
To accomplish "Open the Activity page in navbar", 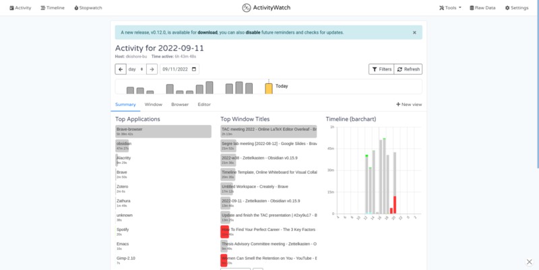I will 20,8.
